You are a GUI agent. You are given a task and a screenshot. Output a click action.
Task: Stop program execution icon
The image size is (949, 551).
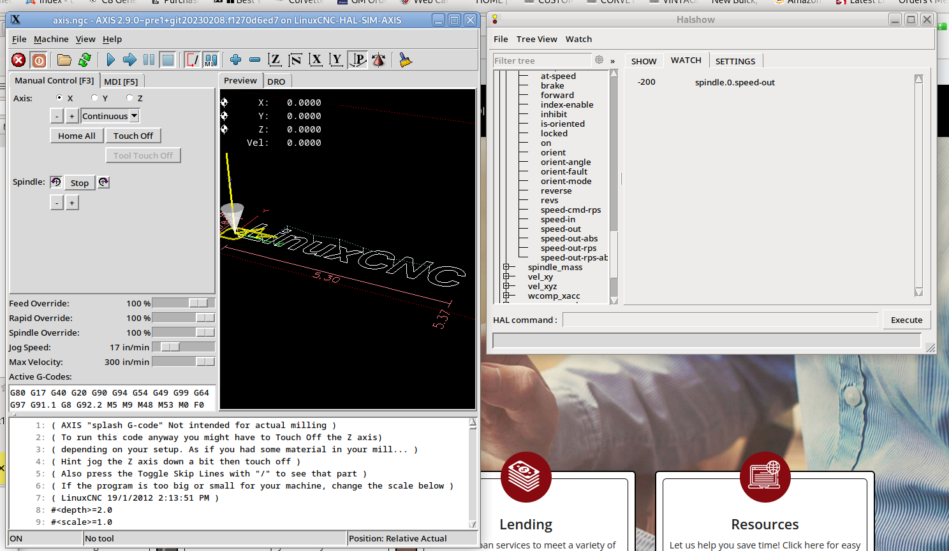tap(168, 60)
